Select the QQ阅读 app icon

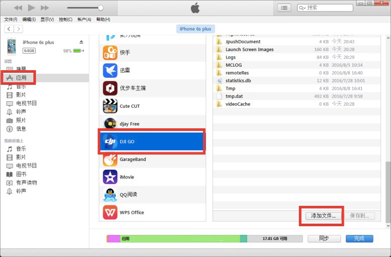(110, 194)
